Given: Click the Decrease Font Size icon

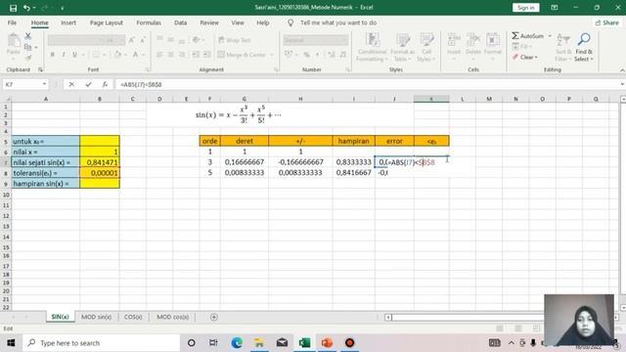Looking at the screenshot, I should [x=142, y=40].
